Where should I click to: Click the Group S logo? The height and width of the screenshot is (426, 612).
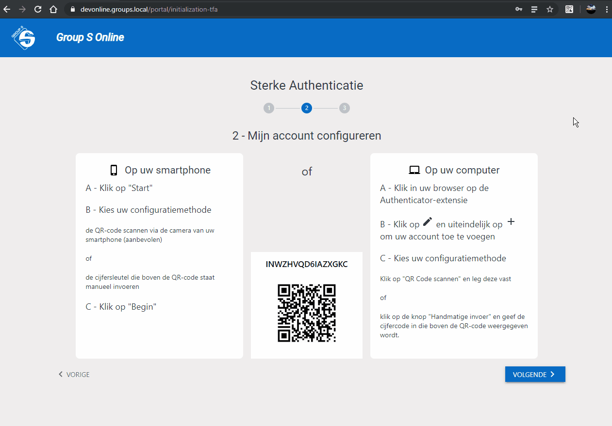click(x=24, y=38)
